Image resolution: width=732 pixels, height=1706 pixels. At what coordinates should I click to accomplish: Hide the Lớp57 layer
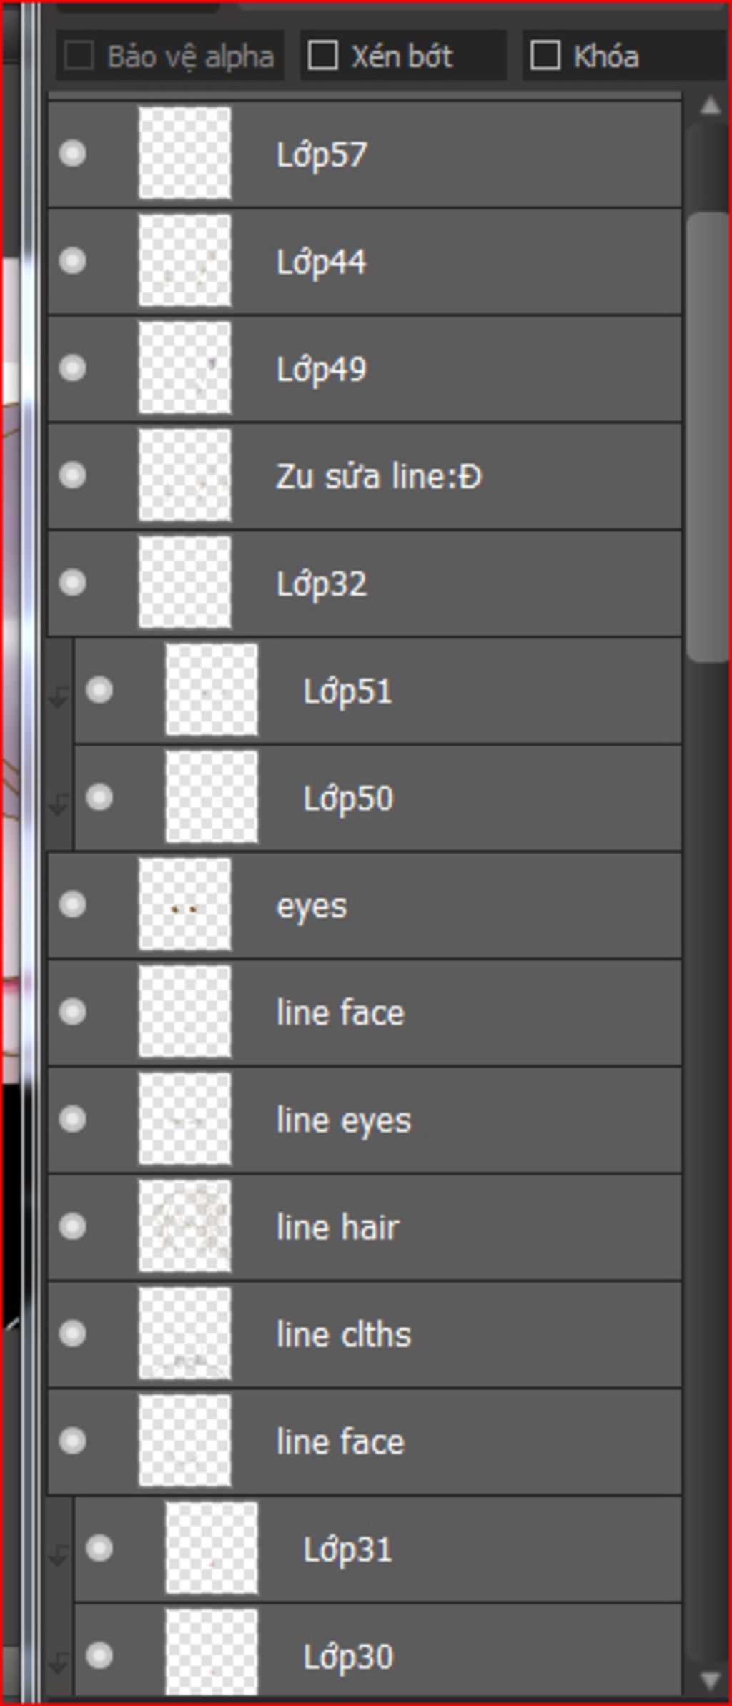(73, 154)
